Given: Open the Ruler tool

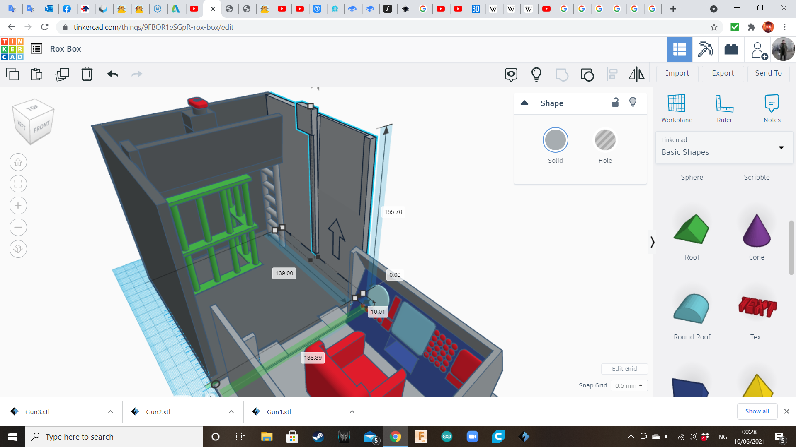Looking at the screenshot, I should 724,108.
